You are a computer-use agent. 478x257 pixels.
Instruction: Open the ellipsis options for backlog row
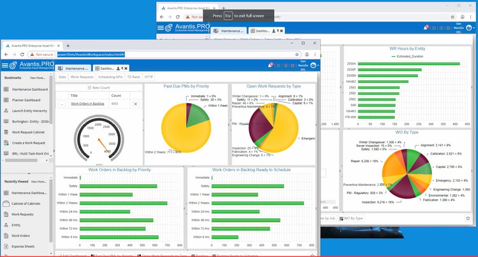[x=62, y=104]
